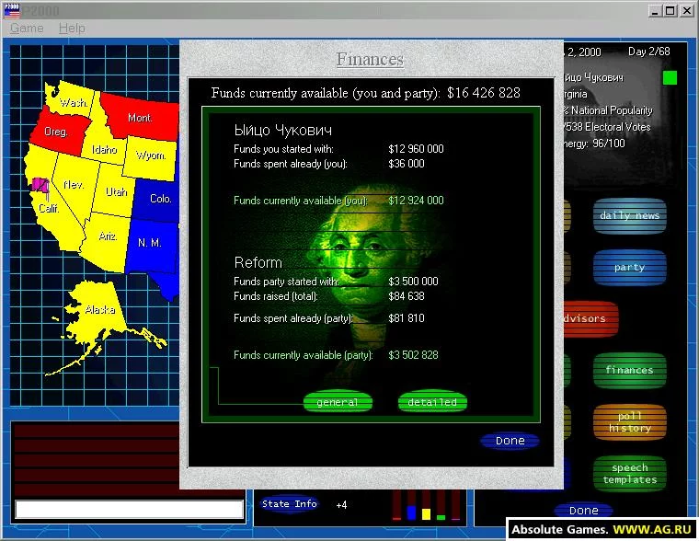Click the $36 000 spent value

point(407,164)
